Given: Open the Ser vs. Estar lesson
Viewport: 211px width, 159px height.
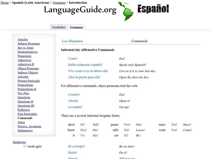Looking at the screenshot, I should click(x=26, y=48).
